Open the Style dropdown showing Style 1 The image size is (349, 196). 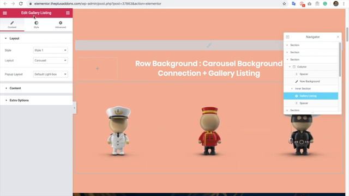pyautogui.click(x=51, y=50)
